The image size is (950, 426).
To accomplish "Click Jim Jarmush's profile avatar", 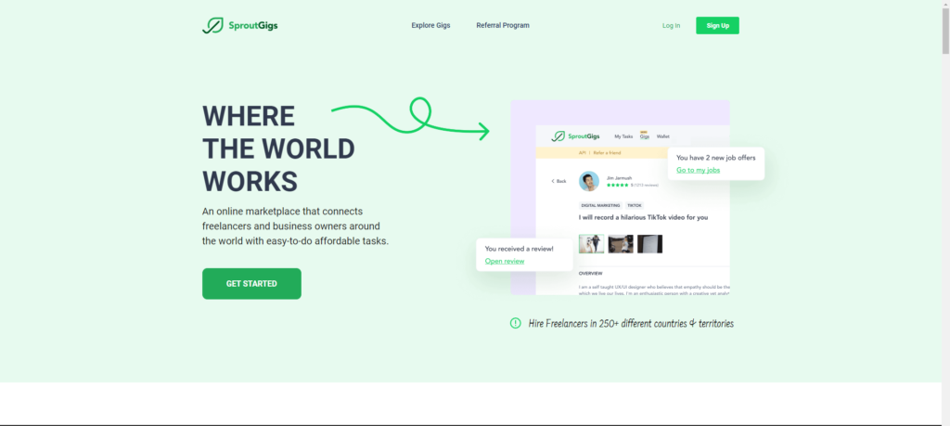I will (x=589, y=181).
